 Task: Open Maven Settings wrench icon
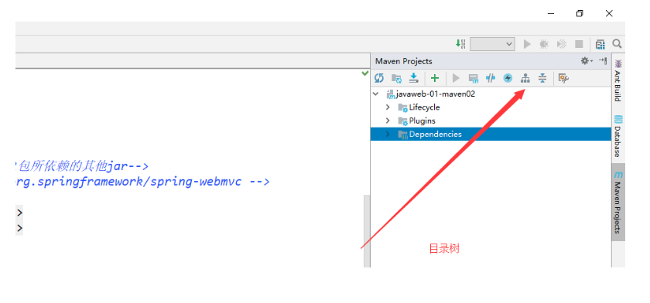(563, 78)
